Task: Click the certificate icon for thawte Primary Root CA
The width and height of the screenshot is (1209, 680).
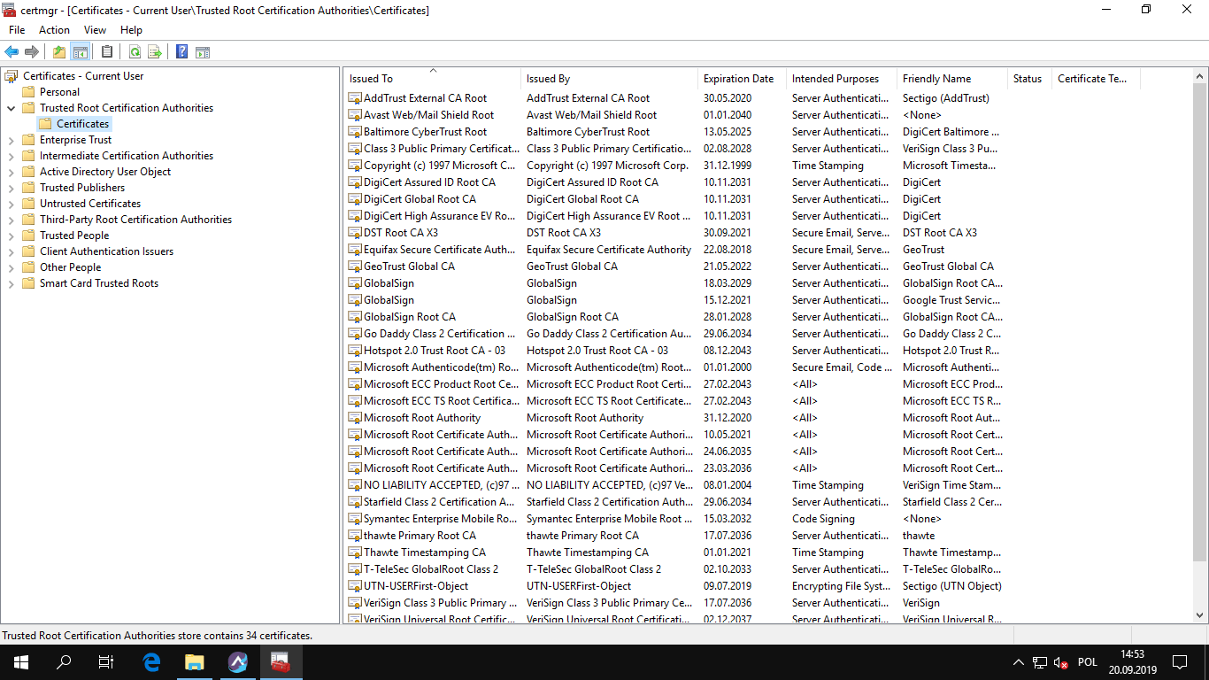Action: pos(355,536)
